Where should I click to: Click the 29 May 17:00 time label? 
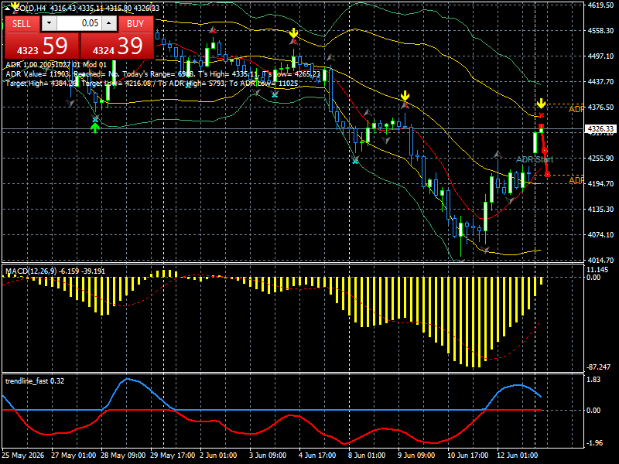173,455
